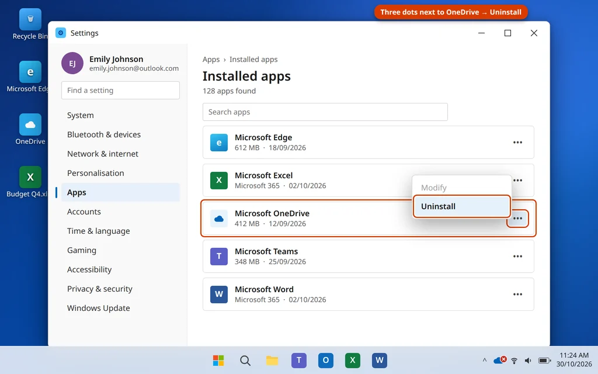Click the battery tray icon

coord(545,360)
